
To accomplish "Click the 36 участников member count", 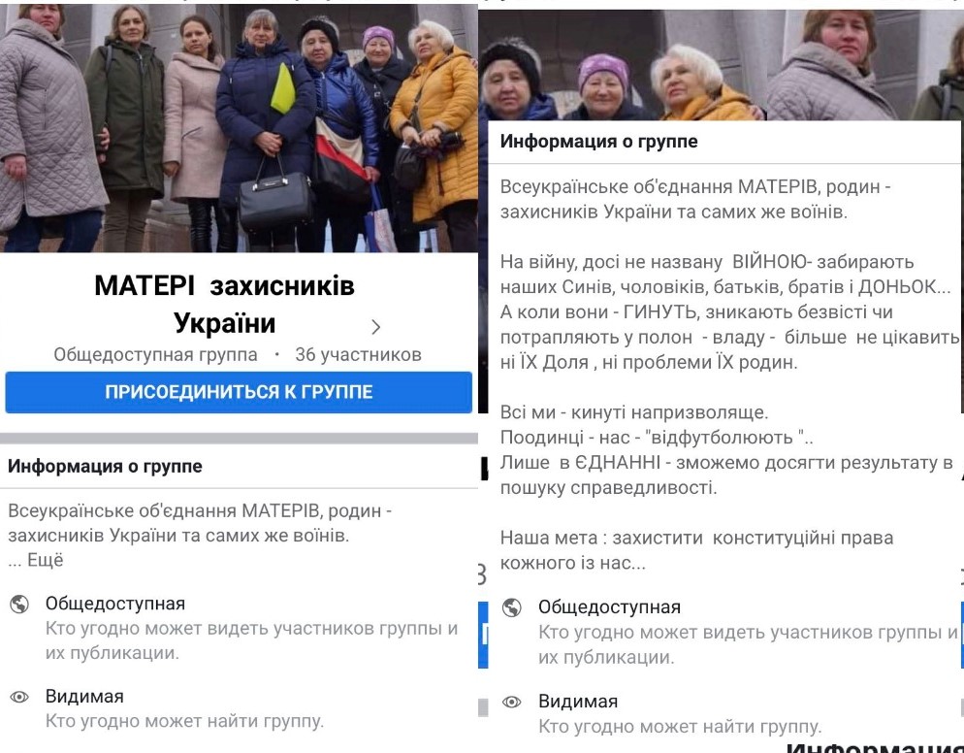I will point(359,355).
